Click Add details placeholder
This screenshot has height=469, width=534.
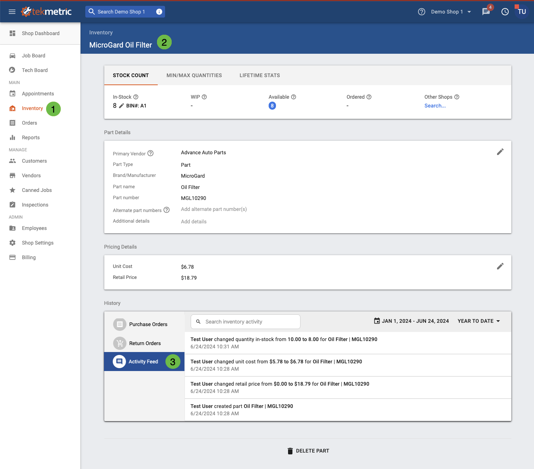tap(194, 222)
